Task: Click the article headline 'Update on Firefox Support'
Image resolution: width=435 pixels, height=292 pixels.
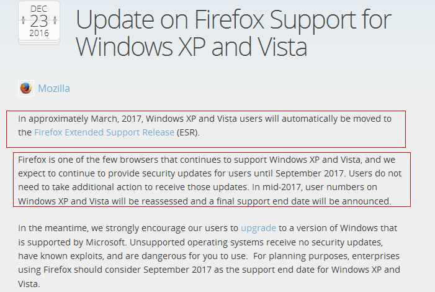Action: (x=216, y=19)
